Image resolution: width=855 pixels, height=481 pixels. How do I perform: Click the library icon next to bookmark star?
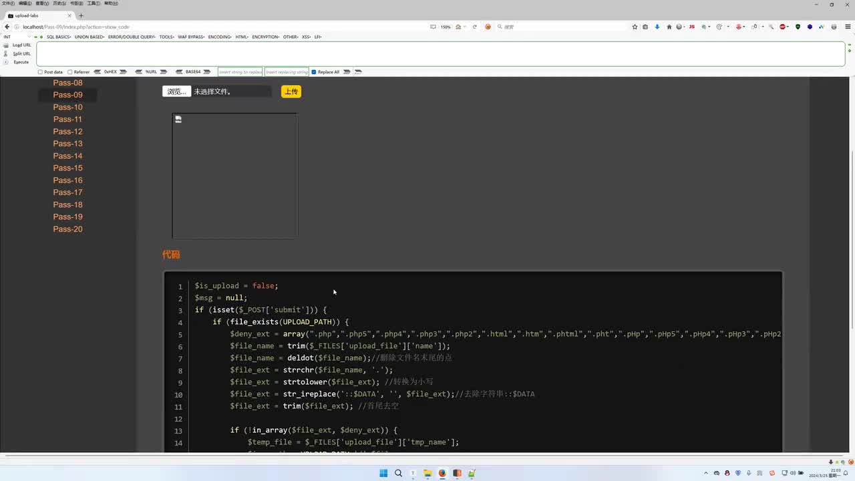click(x=645, y=27)
